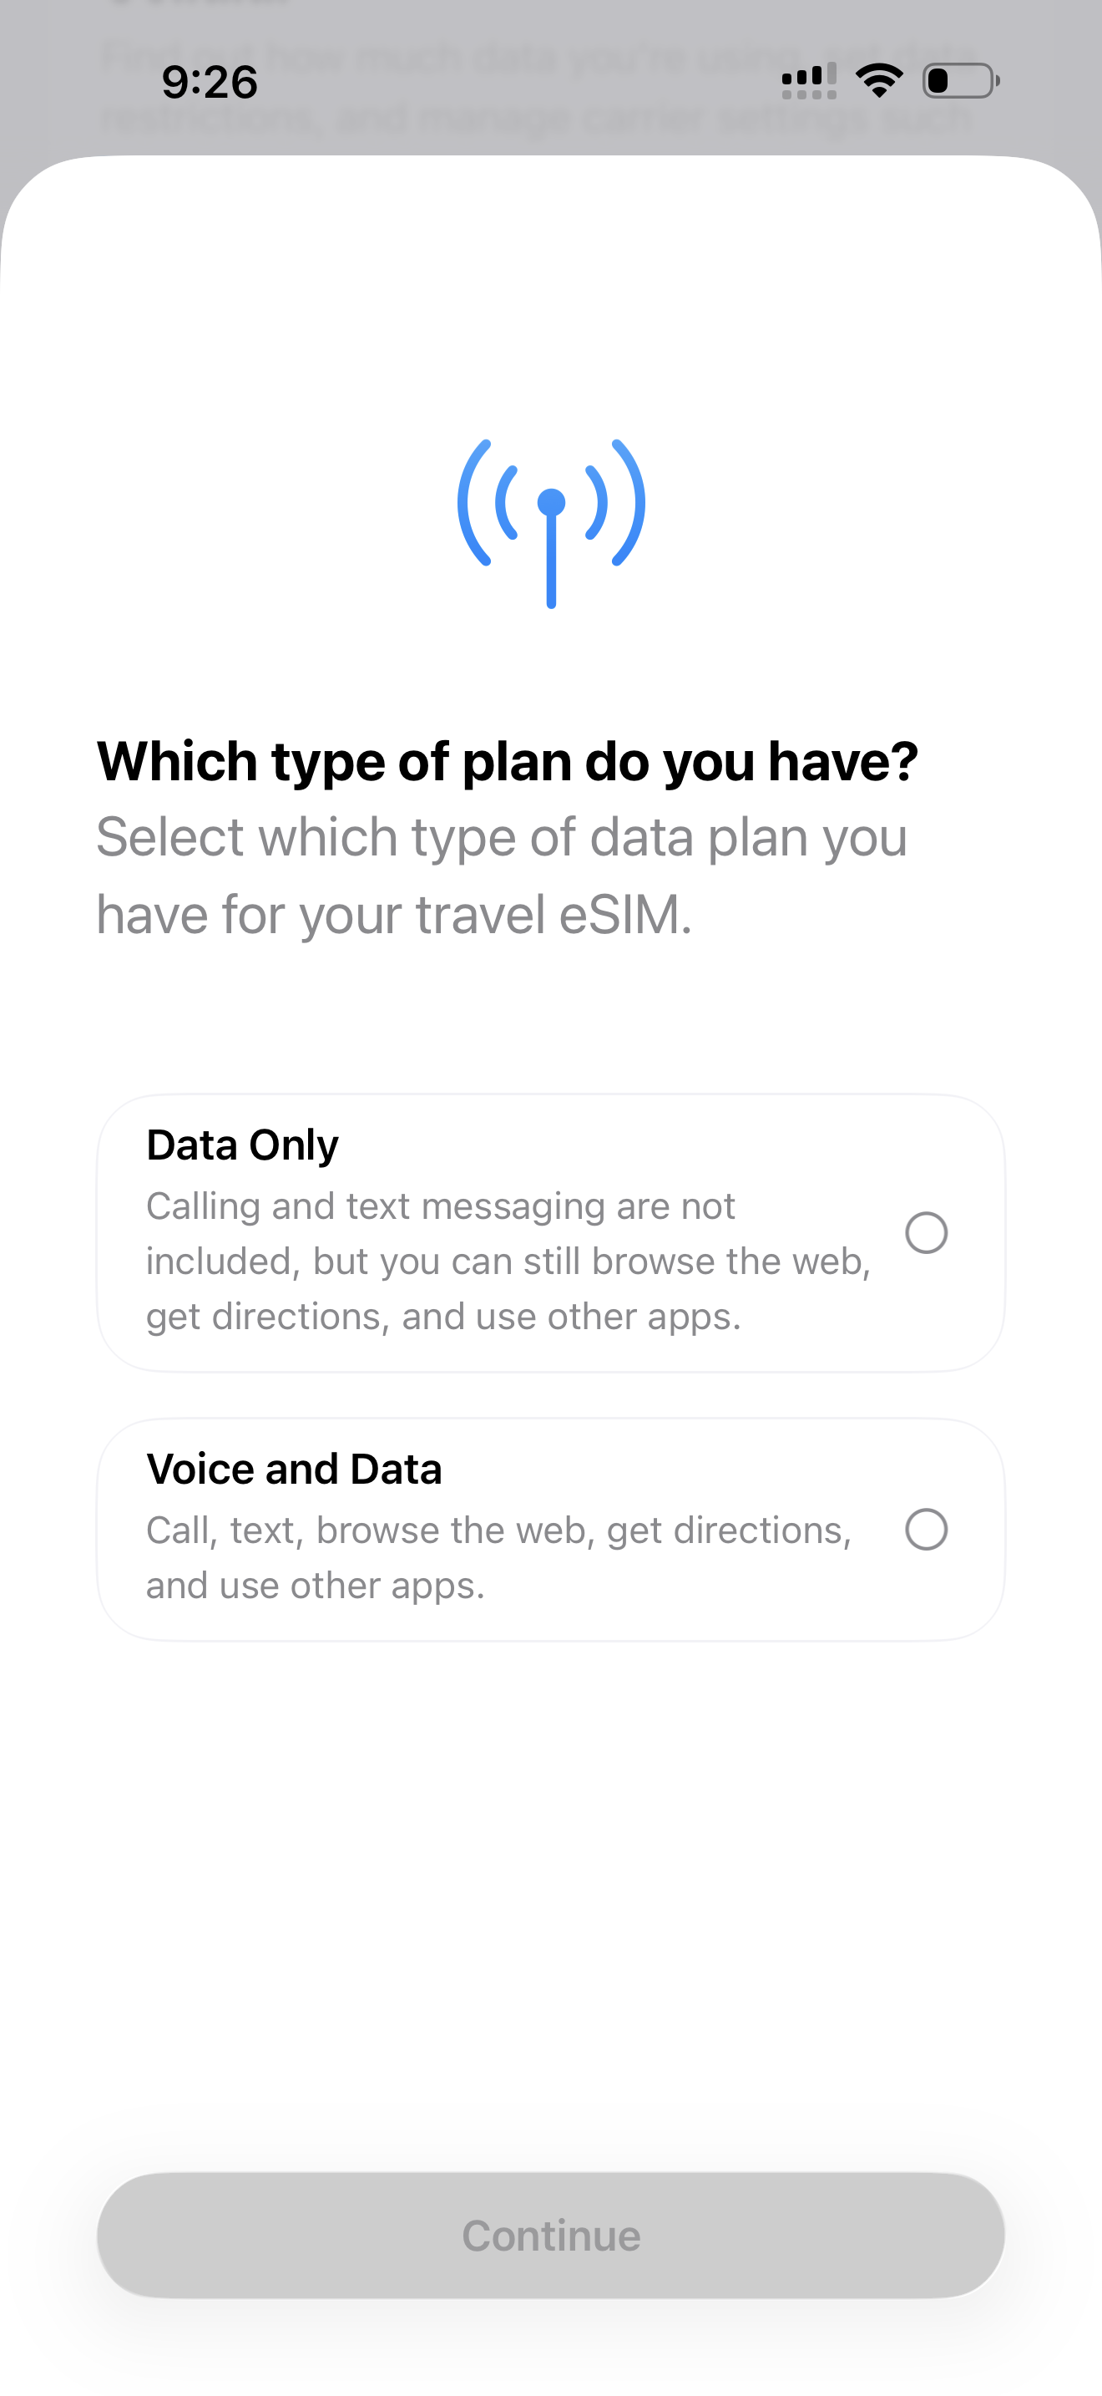1102x2396 pixels.
Task: Tap the Voice and Data title label
Action: pos(294,1468)
